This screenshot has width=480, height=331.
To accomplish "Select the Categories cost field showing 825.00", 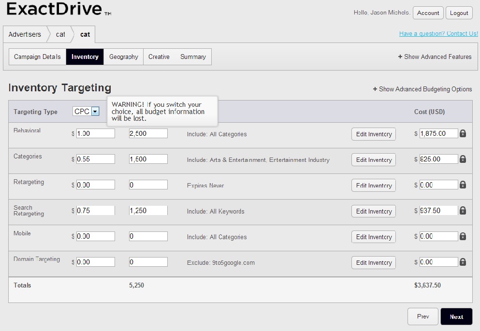I will tap(438, 159).
